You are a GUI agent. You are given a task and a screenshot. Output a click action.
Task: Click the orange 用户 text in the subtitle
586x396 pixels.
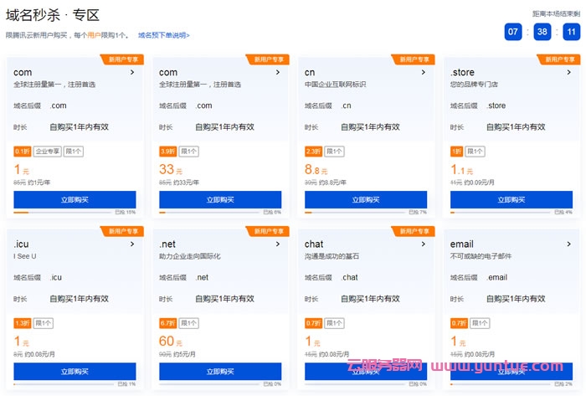pyautogui.click(x=95, y=35)
